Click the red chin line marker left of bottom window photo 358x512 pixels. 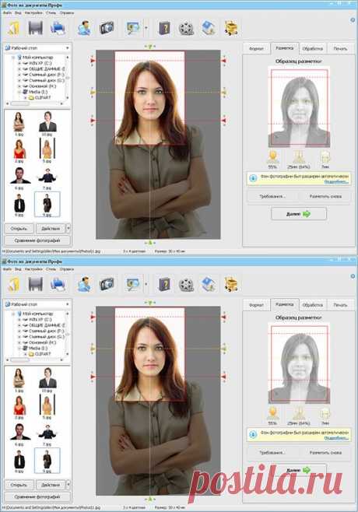pos(93,377)
